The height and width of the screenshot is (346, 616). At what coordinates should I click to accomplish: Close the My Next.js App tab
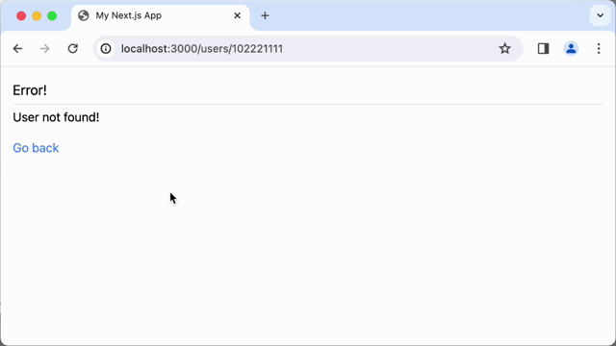click(x=238, y=15)
